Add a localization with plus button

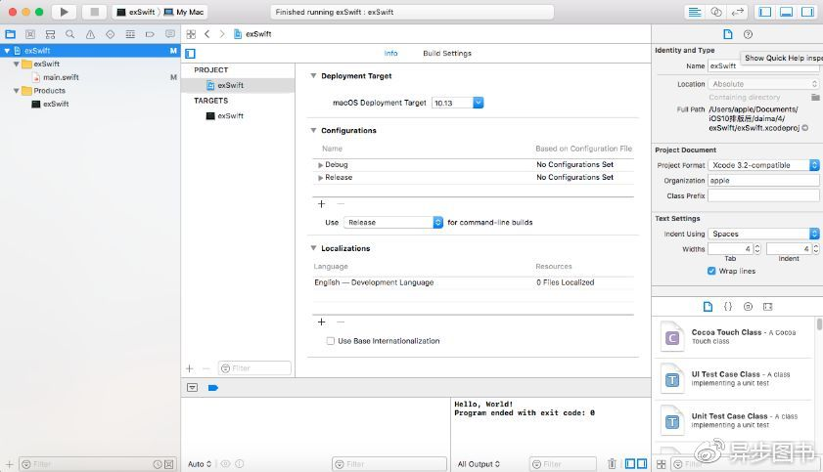click(322, 322)
